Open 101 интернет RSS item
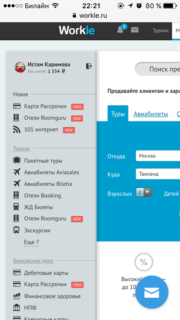The width and height of the screenshot is (180, 320). point(36,130)
